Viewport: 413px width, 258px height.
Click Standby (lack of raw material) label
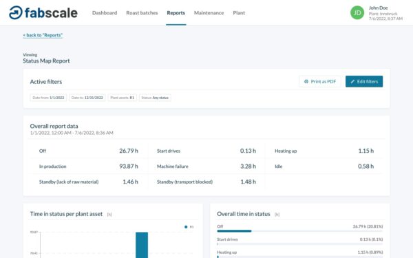(69, 182)
